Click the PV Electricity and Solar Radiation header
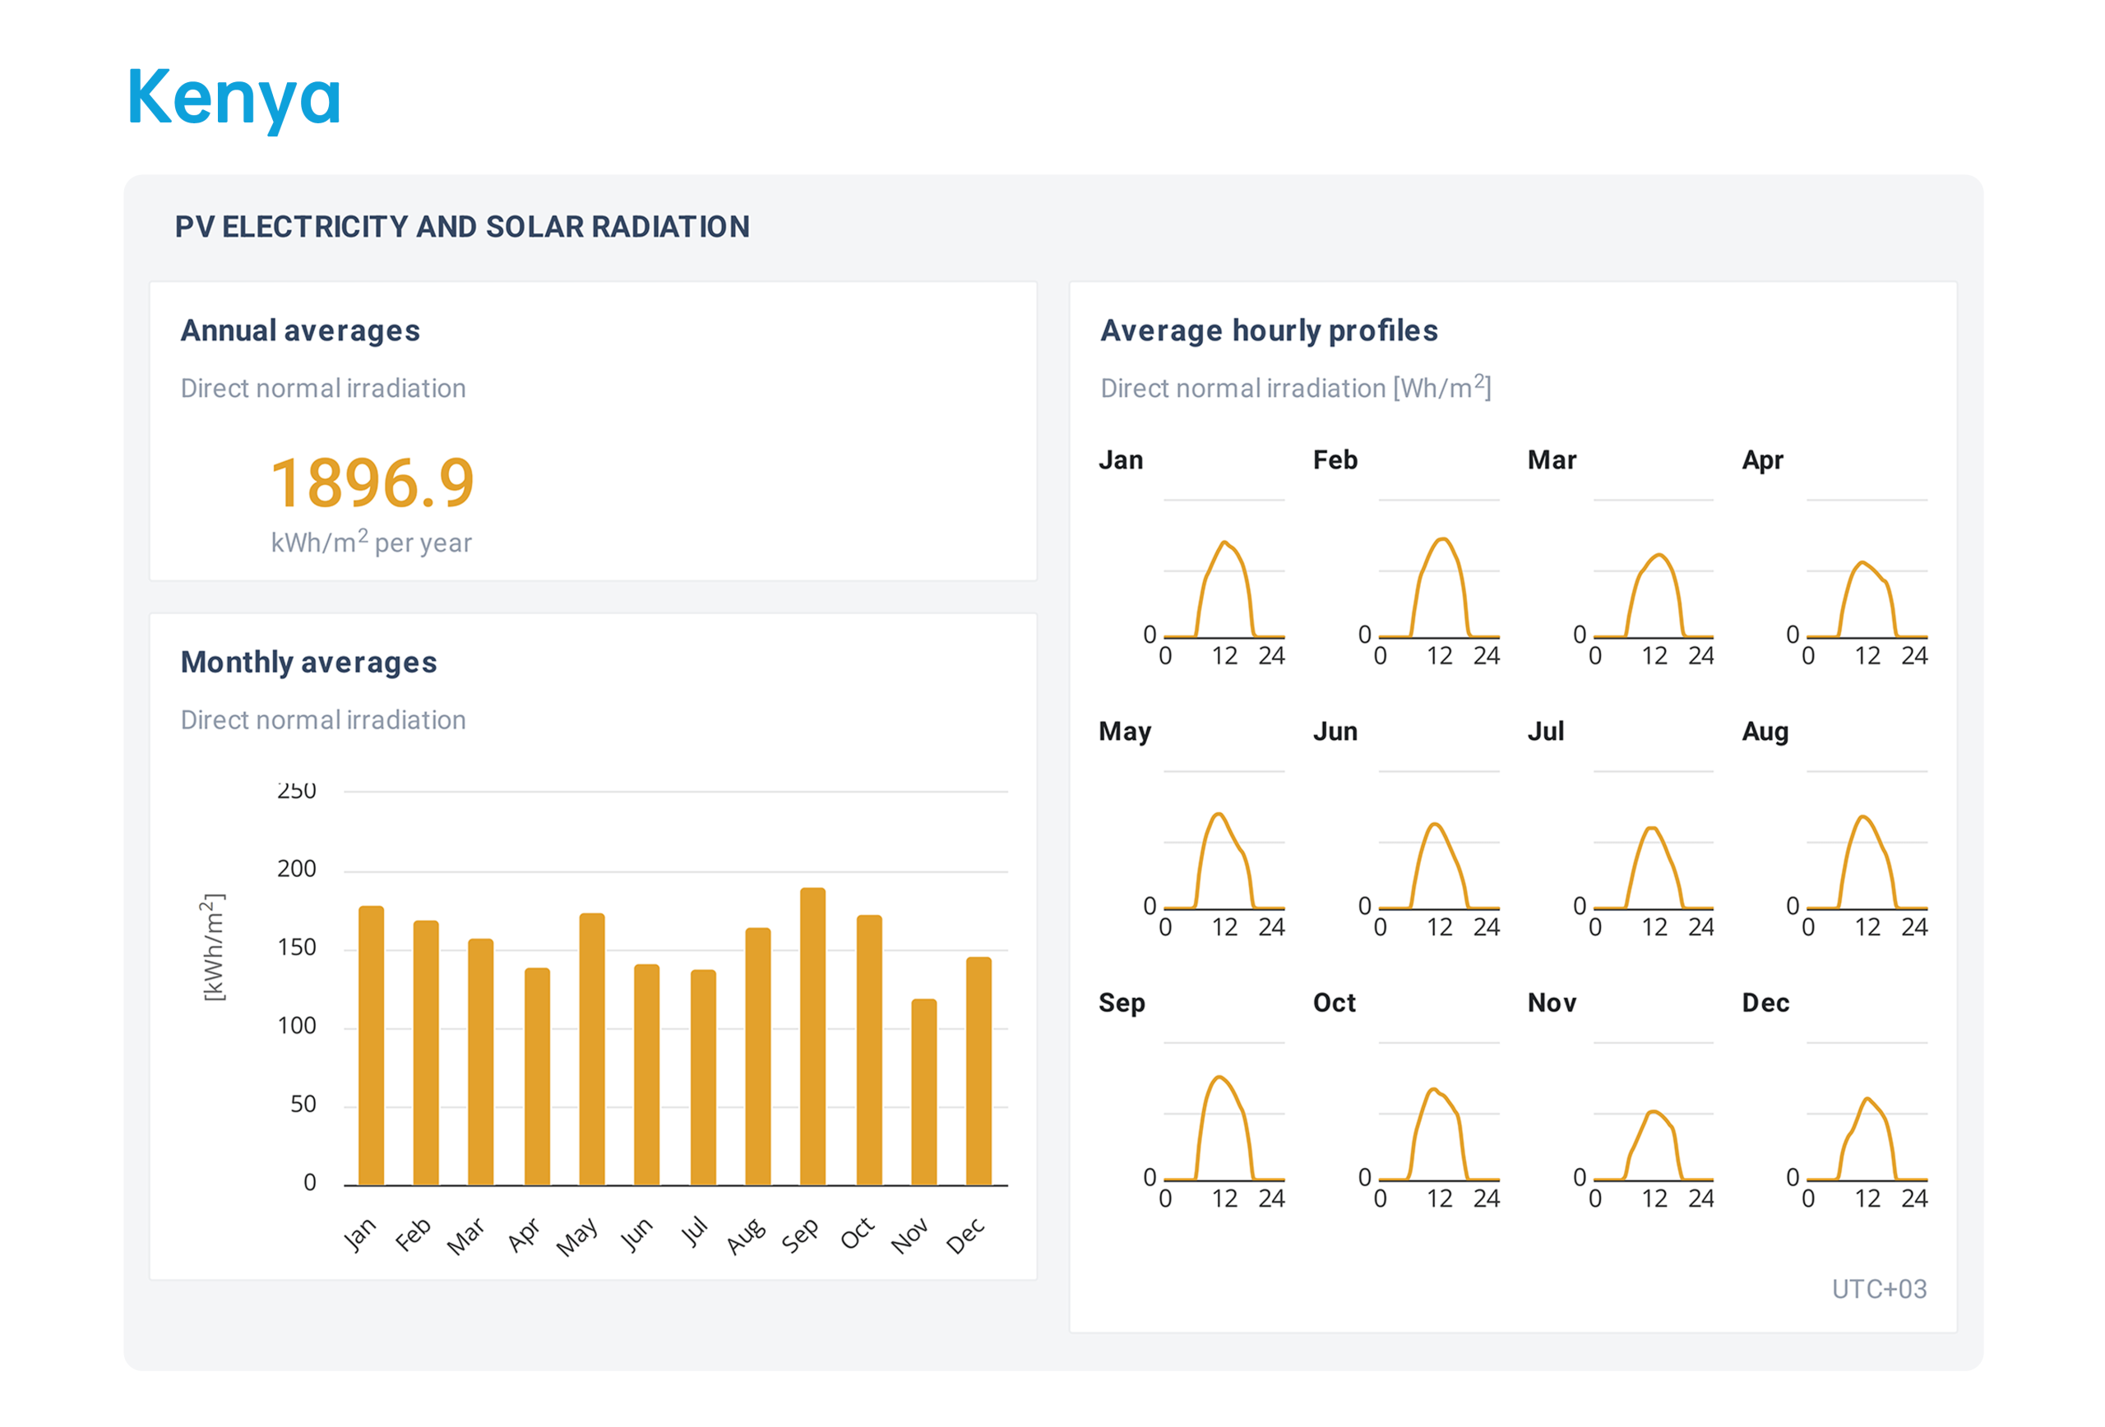Viewport: 2105px width, 1427px height. coord(462,226)
